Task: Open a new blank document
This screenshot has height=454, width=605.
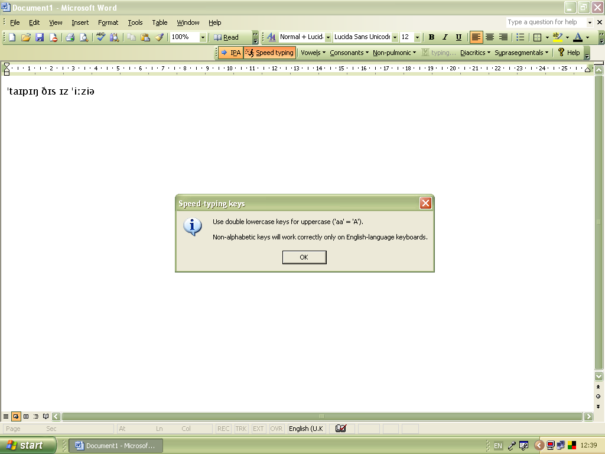Action: [10, 37]
